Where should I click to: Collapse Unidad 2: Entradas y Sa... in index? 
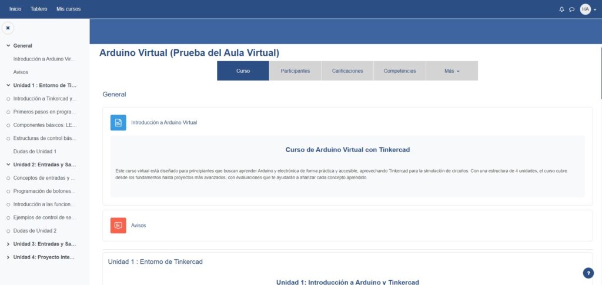8,165
